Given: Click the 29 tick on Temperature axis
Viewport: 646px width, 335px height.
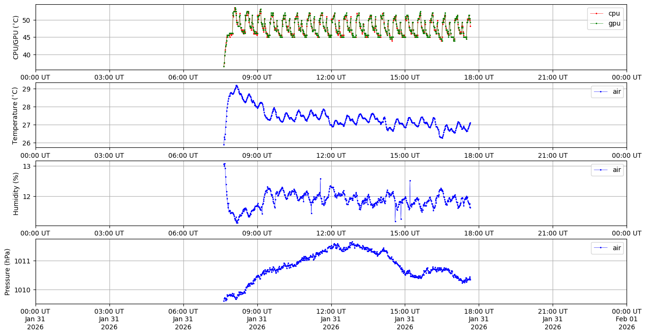Looking at the screenshot, I should (x=27, y=89).
